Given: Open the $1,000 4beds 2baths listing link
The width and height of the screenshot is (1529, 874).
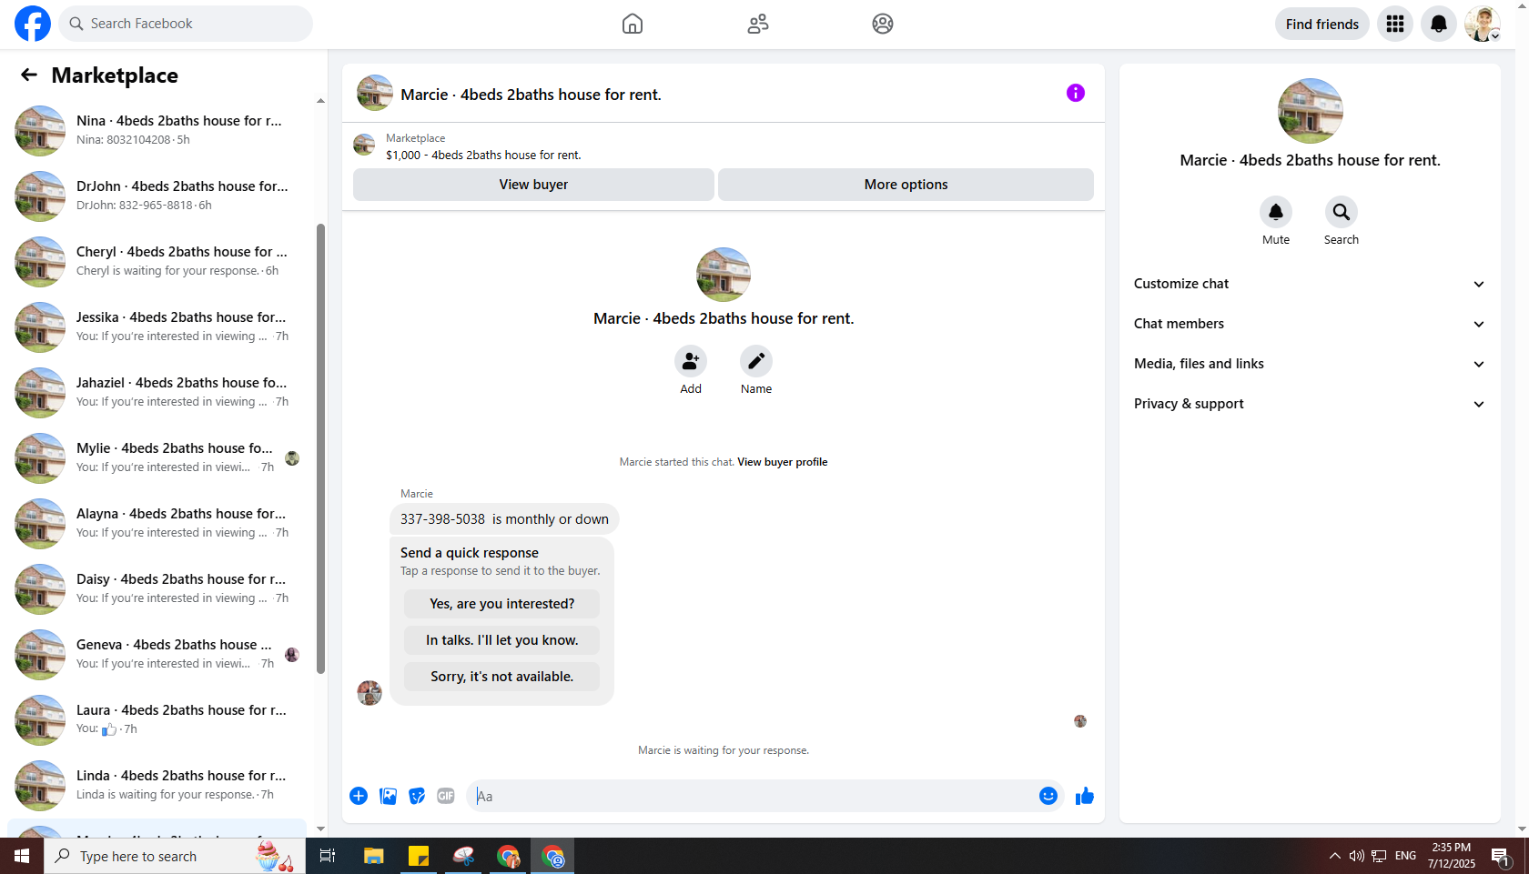Looking at the screenshot, I should pyautogui.click(x=483, y=156).
